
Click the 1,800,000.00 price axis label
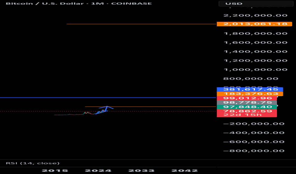tap(255, 34)
